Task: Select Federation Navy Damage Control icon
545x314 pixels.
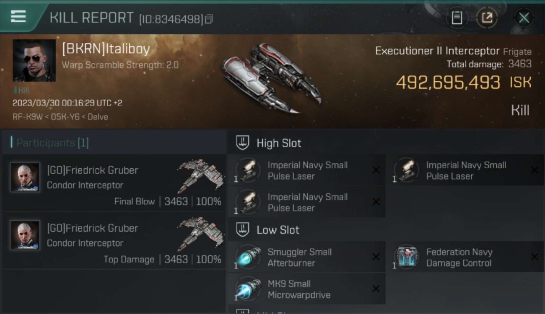Action: point(406,257)
